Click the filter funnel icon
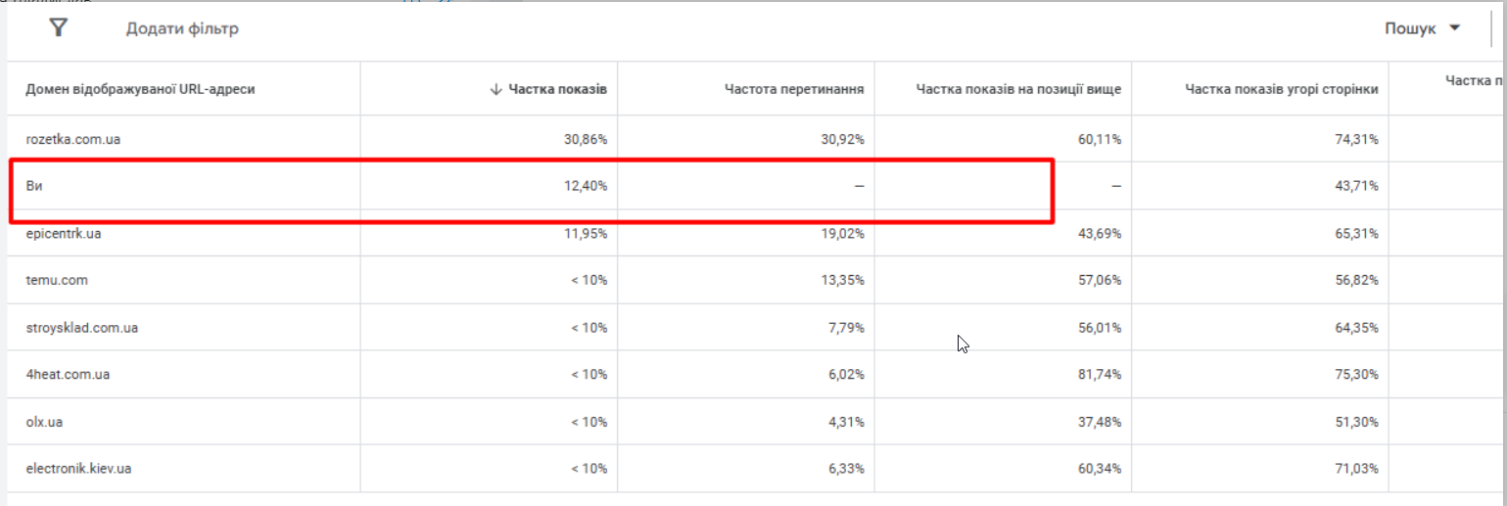The image size is (1507, 506). 59,27
